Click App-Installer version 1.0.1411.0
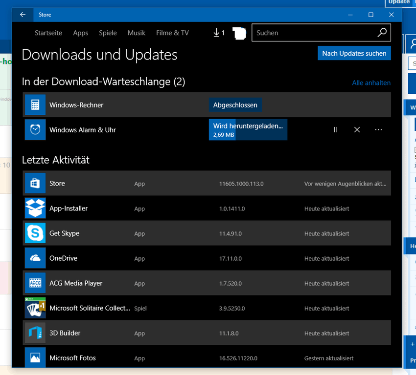The width and height of the screenshot is (416, 375). point(232,208)
